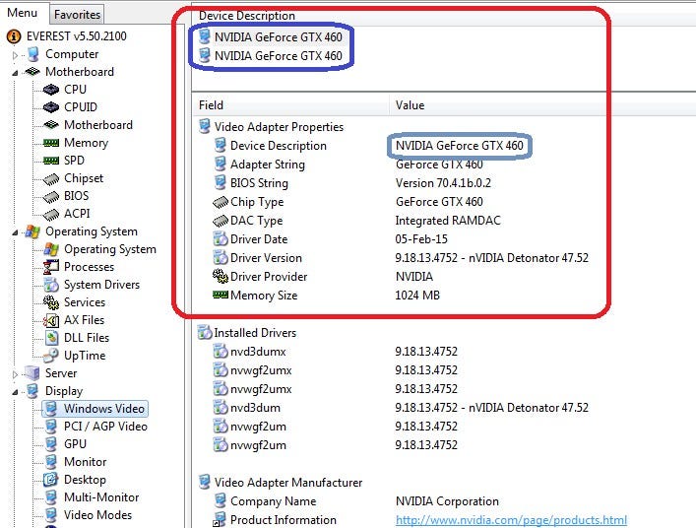Collapse the Display tree node
This screenshot has height=528, width=696.
[x=15, y=392]
